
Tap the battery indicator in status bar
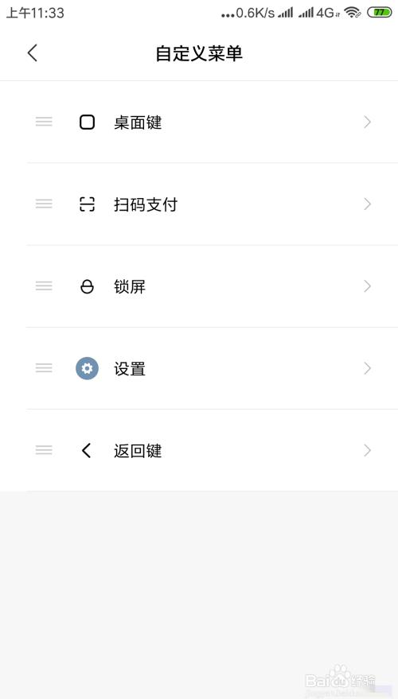379,13
